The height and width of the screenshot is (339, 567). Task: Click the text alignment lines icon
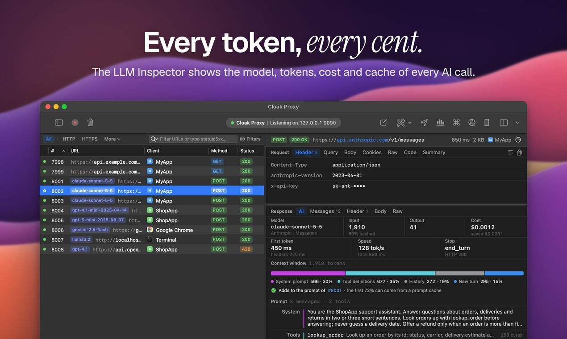(x=510, y=153)
